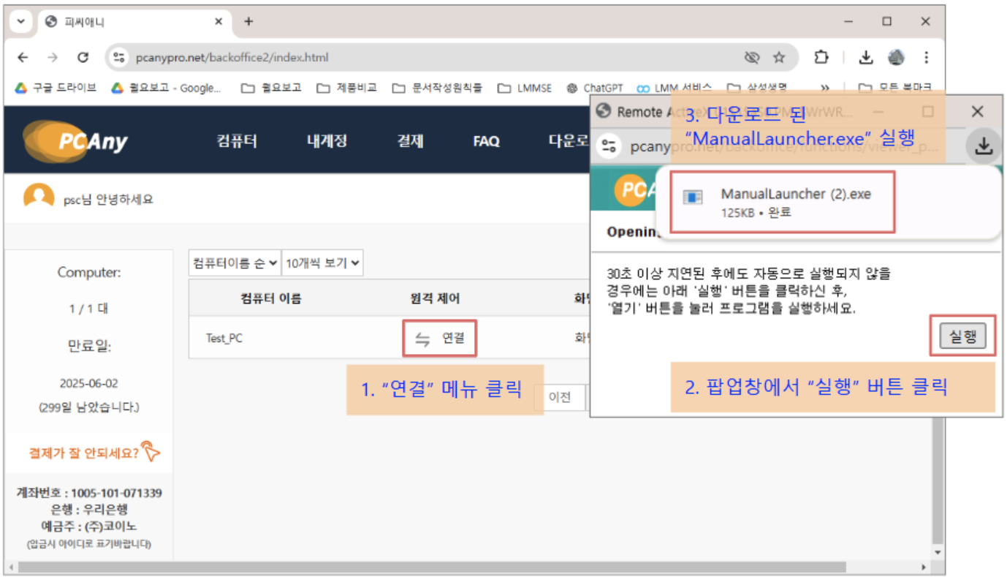This screenshot has width=1007, height=577.
Task: Open the 내계정 menu
Action: pyautogui.click(x=327, y=141)
